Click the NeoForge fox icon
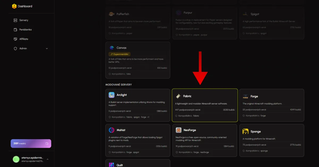Viewport: 319px width, 167px height. (x=179, y=130)
